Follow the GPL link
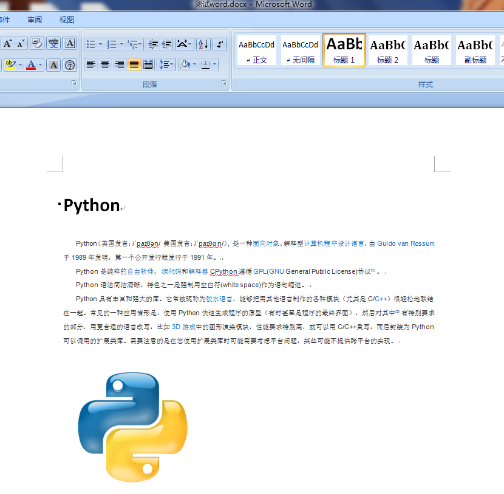 click(x=260, y=271)
